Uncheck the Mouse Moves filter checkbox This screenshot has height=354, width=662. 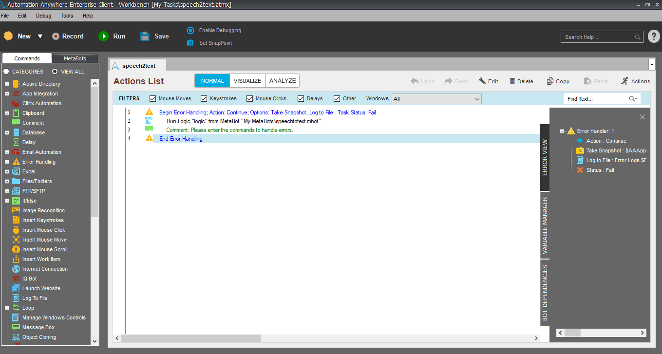click(153, 98)
